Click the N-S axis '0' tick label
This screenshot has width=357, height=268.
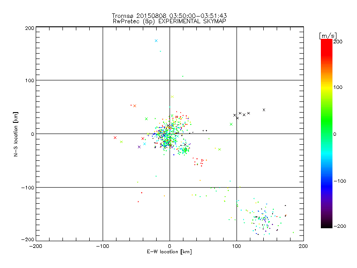(x=33, y=134)
